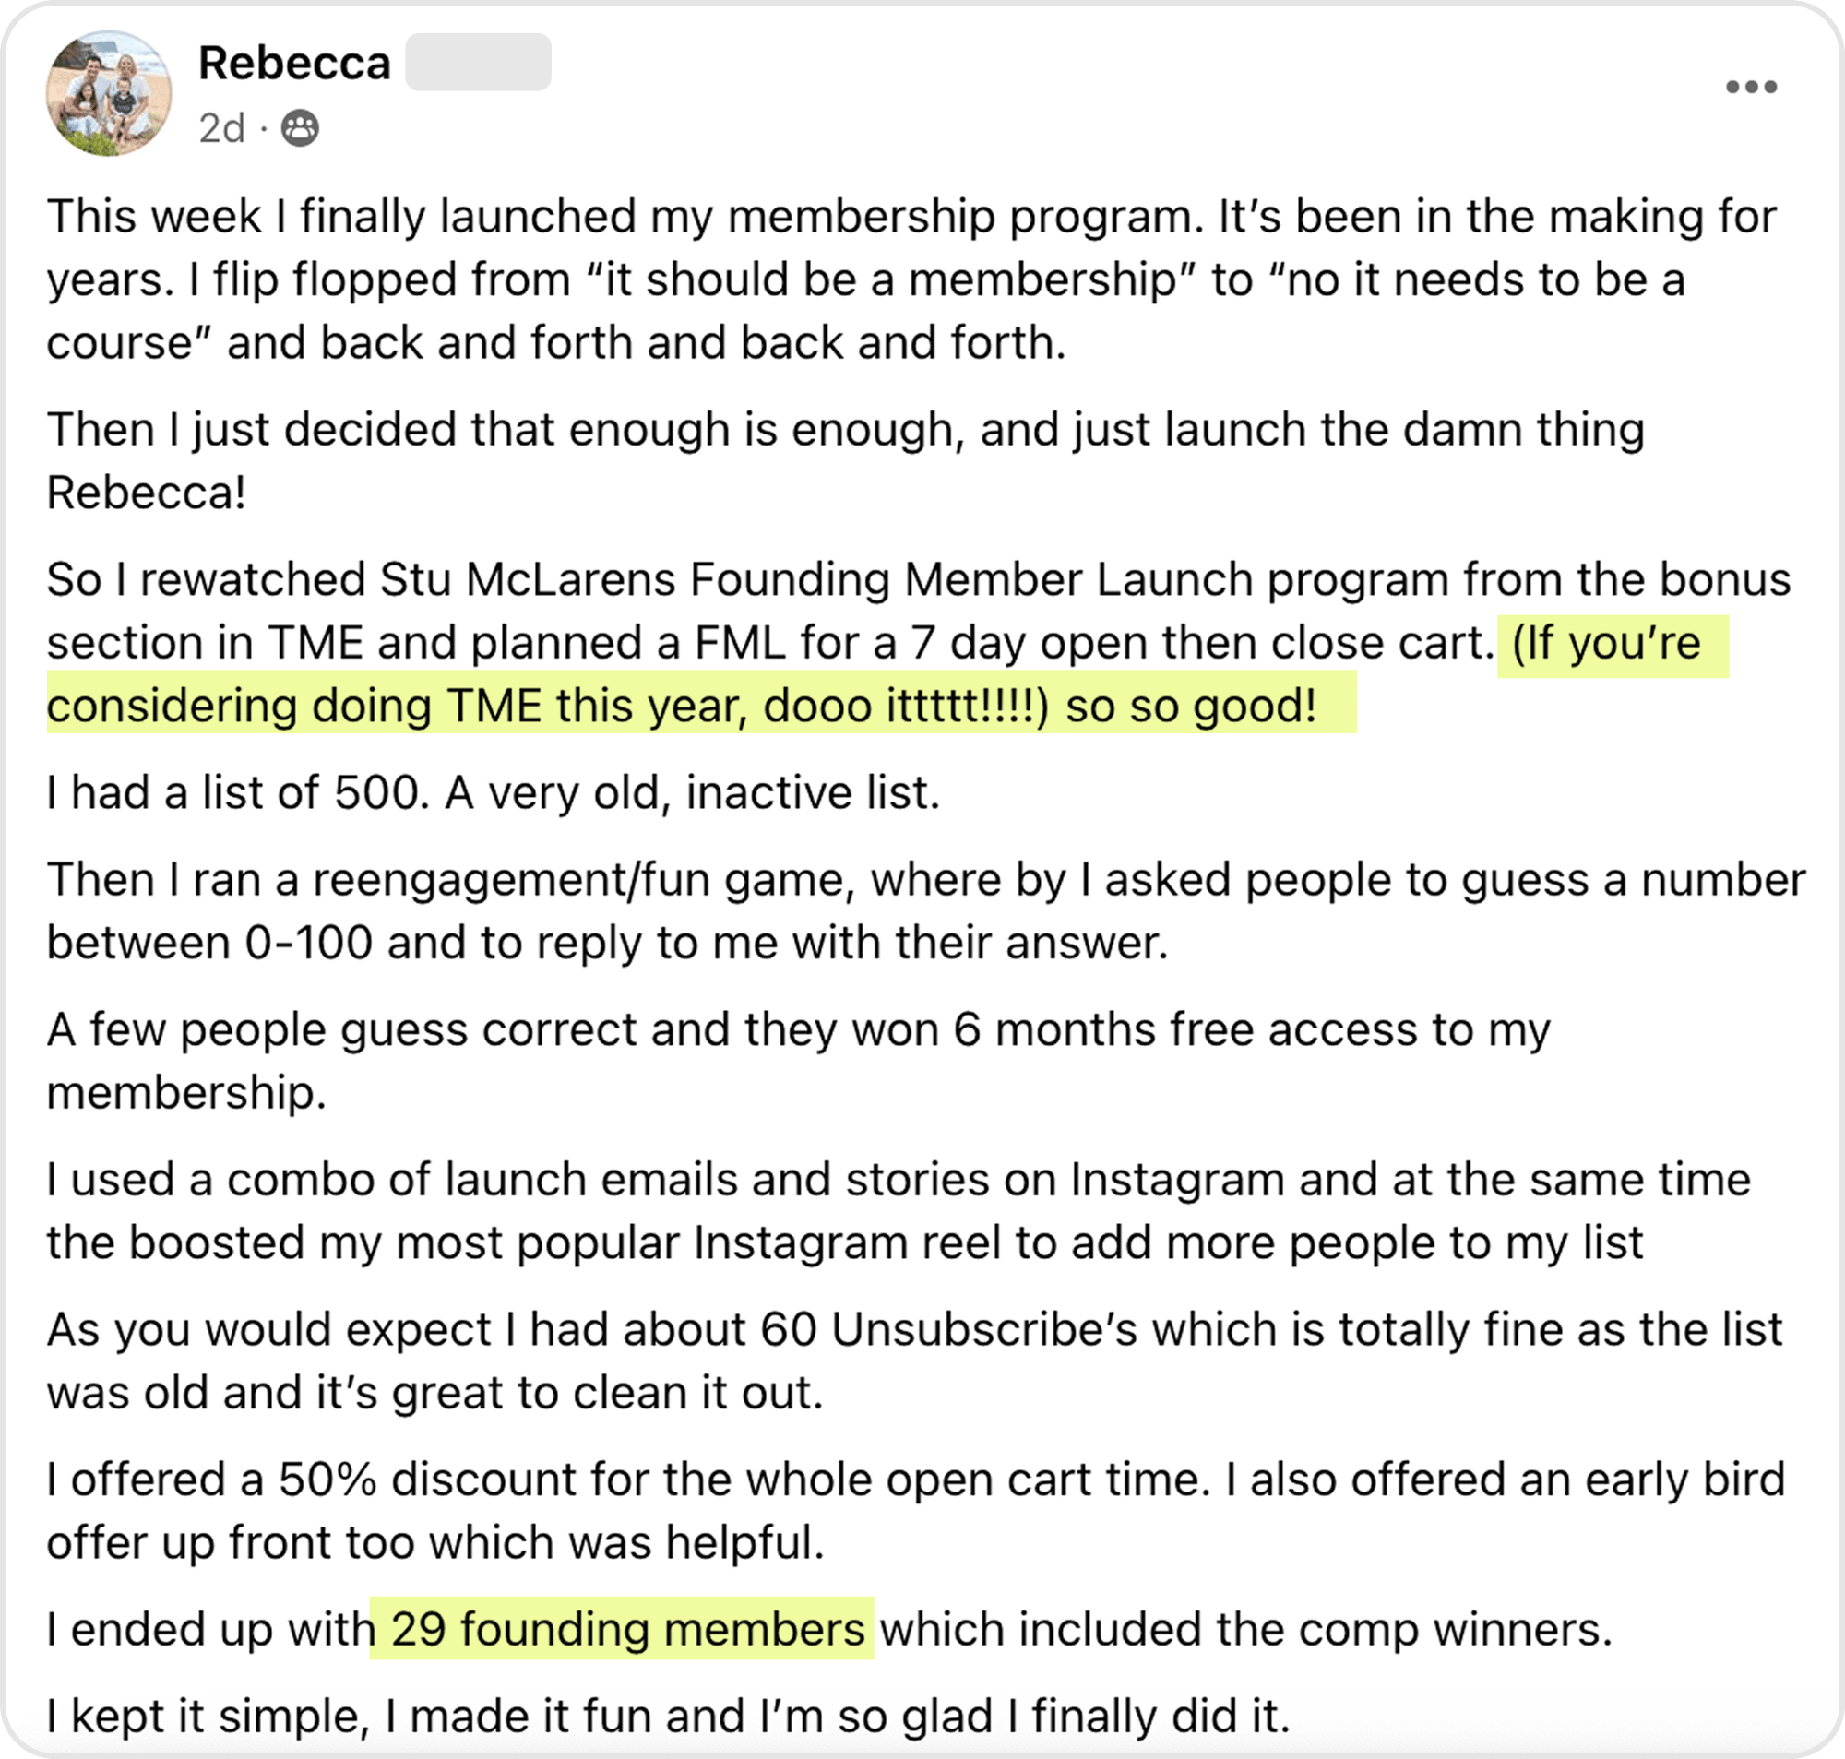Open Rebecca's family profile picture
Screen dimensions: 1845x1759
click(109, 93)
